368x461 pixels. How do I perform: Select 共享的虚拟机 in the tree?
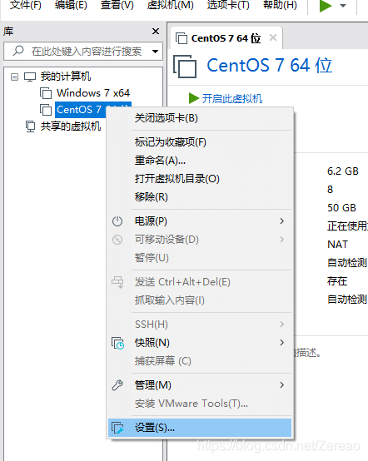[x=71, y=126]
